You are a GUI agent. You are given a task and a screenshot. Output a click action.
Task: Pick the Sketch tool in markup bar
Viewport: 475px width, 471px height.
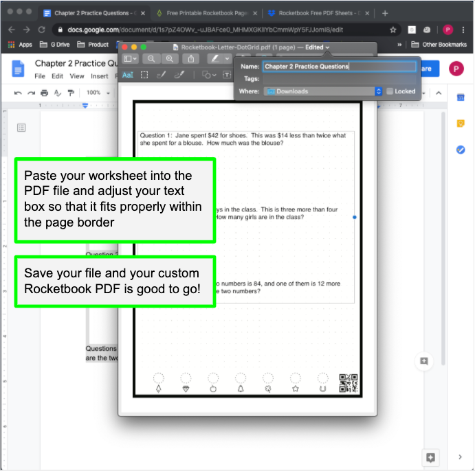pos(161,75)
